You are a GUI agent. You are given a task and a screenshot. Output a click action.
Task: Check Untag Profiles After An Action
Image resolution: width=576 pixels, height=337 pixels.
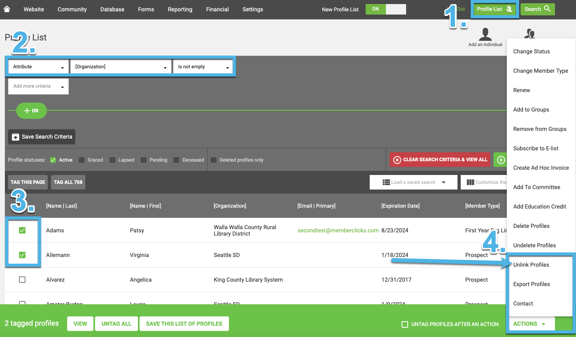[x=404, y=324]
